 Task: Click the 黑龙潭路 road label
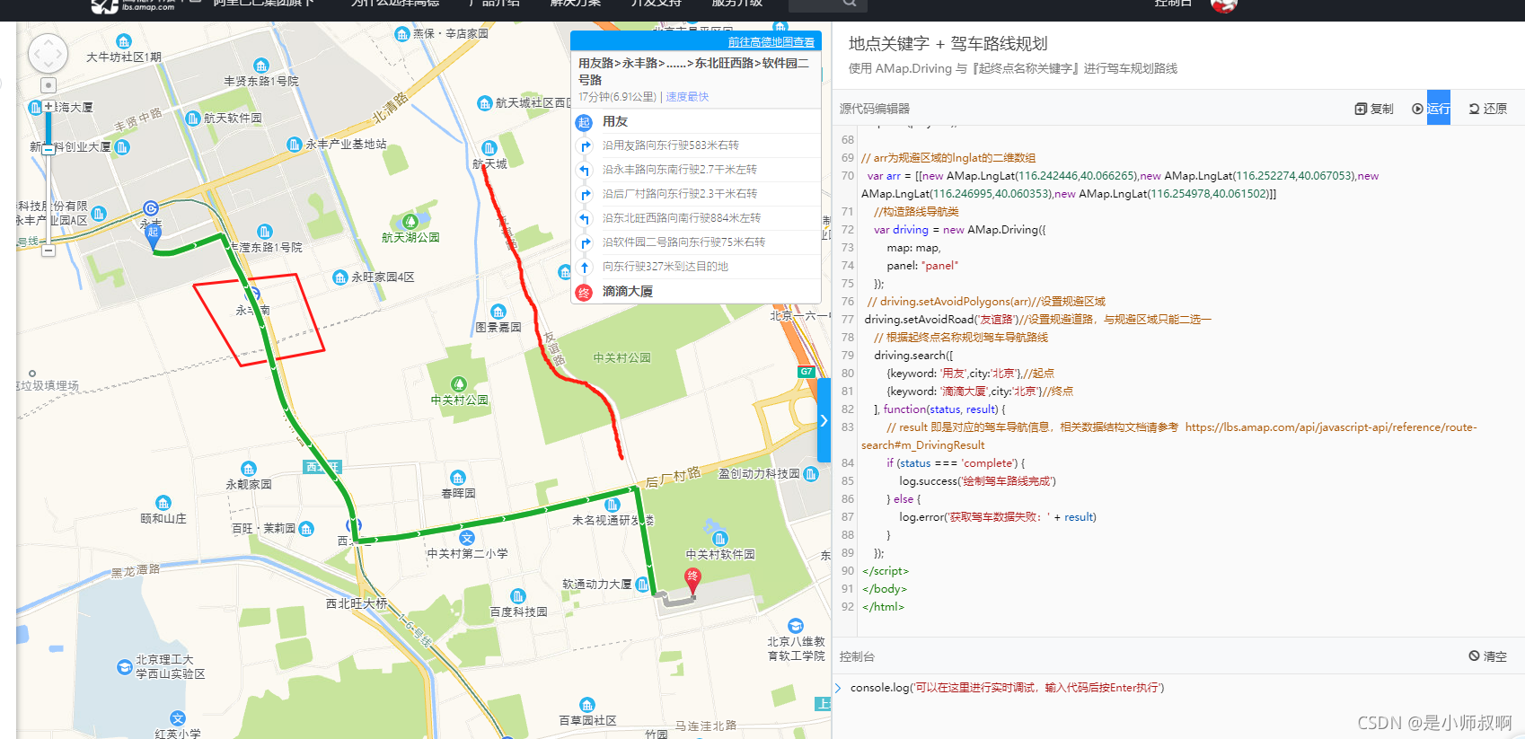click(x=136, y=571)
